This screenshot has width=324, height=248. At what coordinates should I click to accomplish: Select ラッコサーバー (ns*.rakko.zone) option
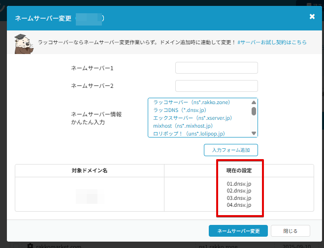tap(192, 102)
